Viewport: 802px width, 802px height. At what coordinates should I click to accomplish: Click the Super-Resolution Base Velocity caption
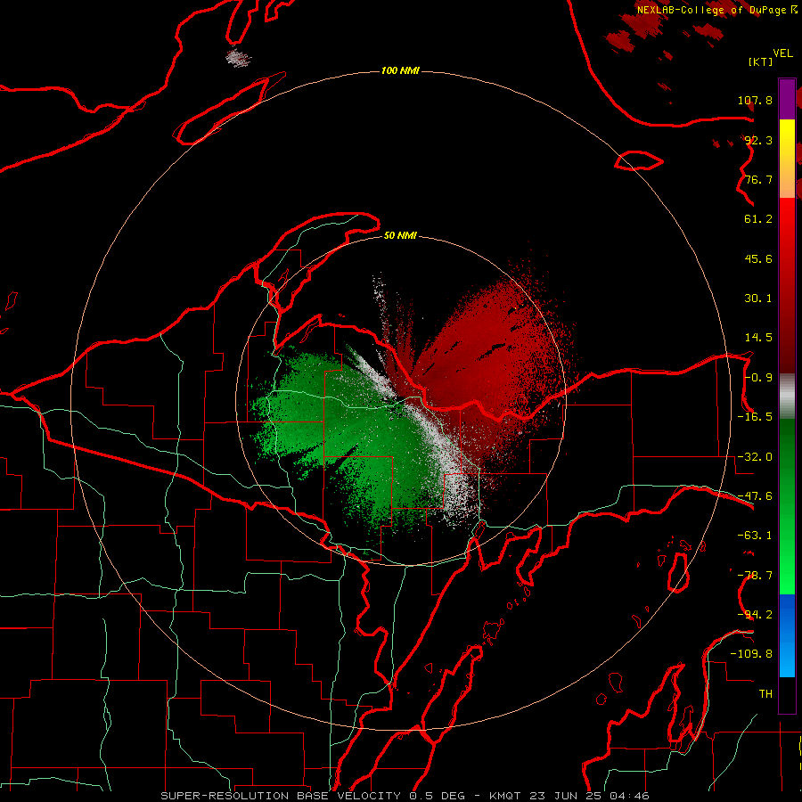pos(405,796)
